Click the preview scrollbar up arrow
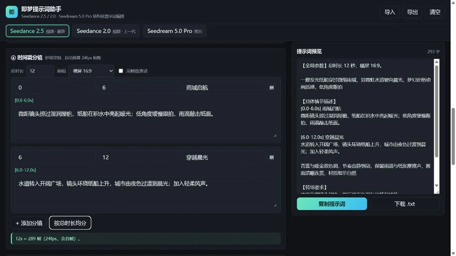Image resolution: width=456 pixels, height=256 pixels. click(436, 62)
